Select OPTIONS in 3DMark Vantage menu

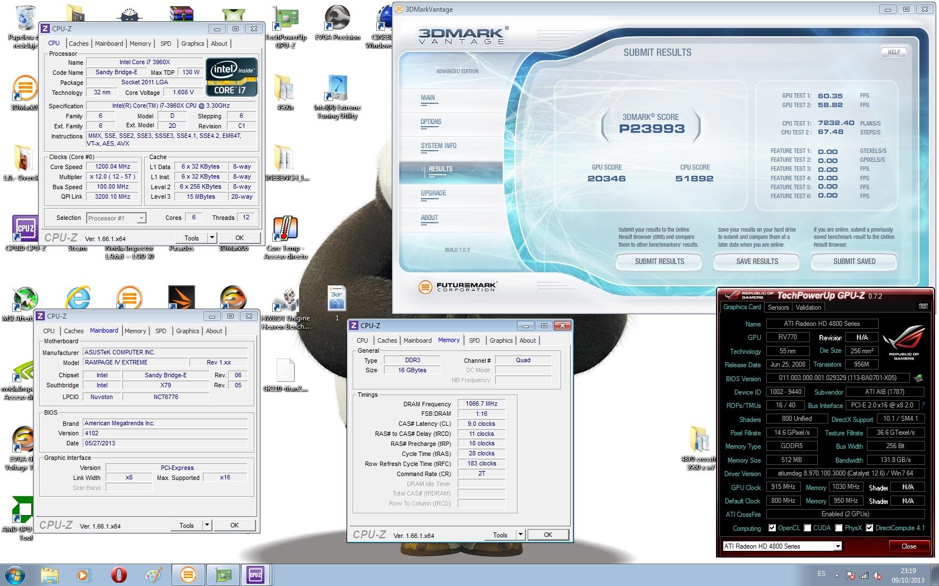431,122
